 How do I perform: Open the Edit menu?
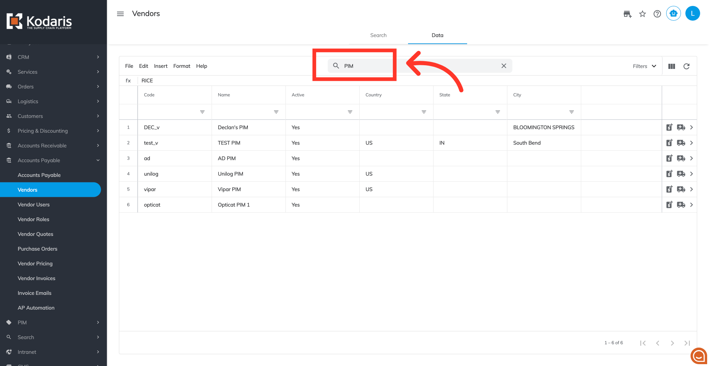[144, 66]
